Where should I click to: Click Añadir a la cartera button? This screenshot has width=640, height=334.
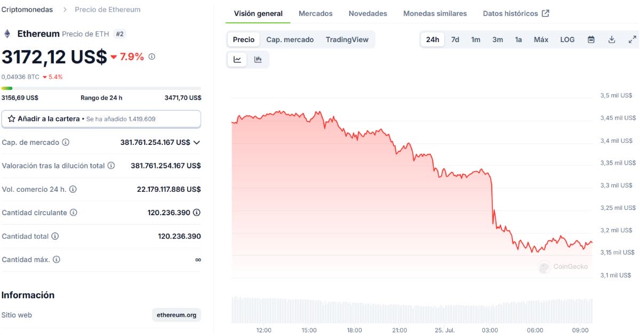[101, 119]
